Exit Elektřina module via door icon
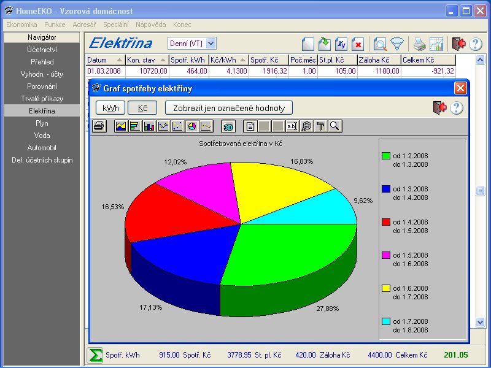Viewport: 491px width, 368px height. [x=458, y=44]
